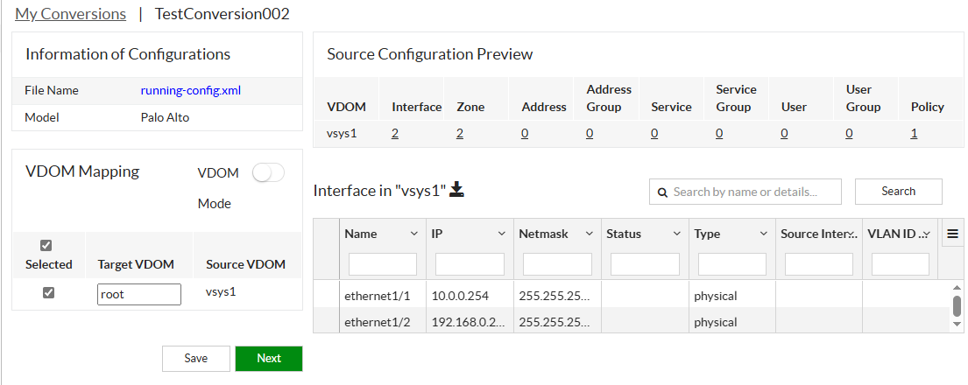
Task: Go back to My Conversions
Action: 70,14
